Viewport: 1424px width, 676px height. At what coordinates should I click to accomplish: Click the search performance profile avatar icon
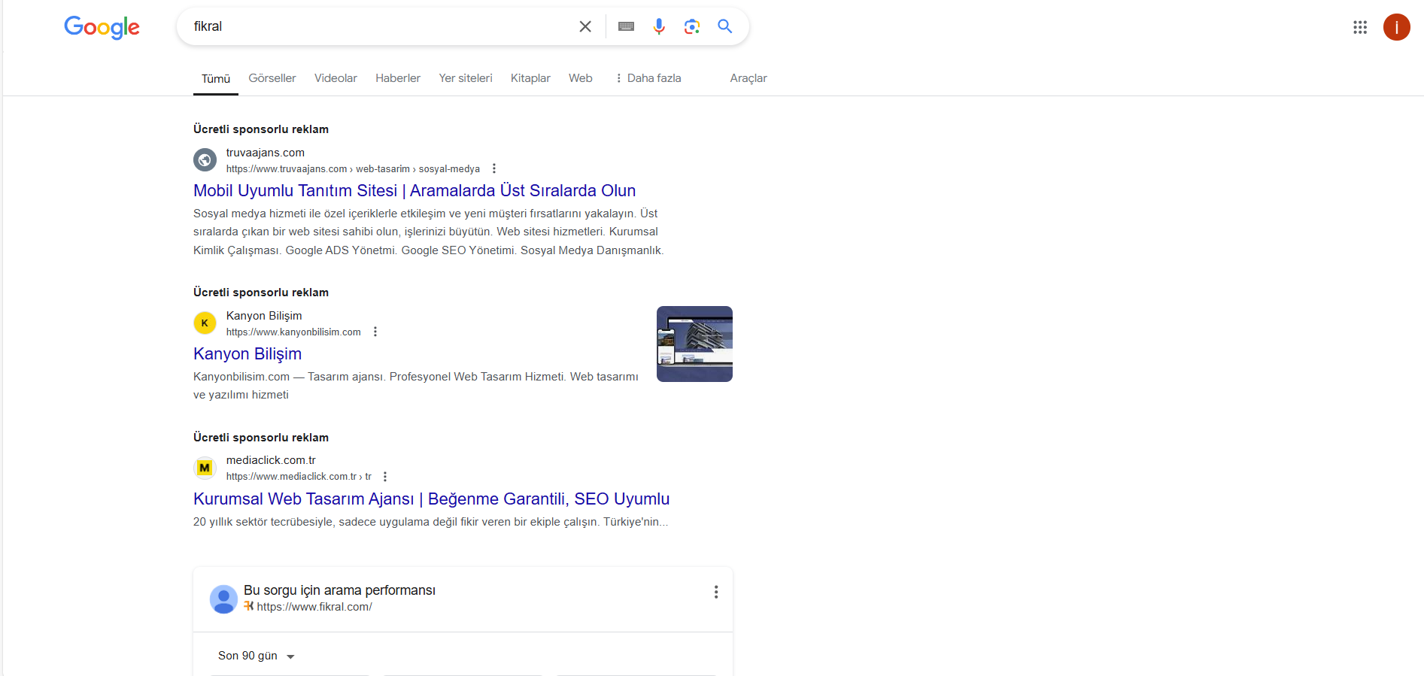click(223, 599)
